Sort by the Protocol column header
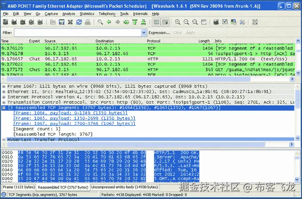 [154, 41]
